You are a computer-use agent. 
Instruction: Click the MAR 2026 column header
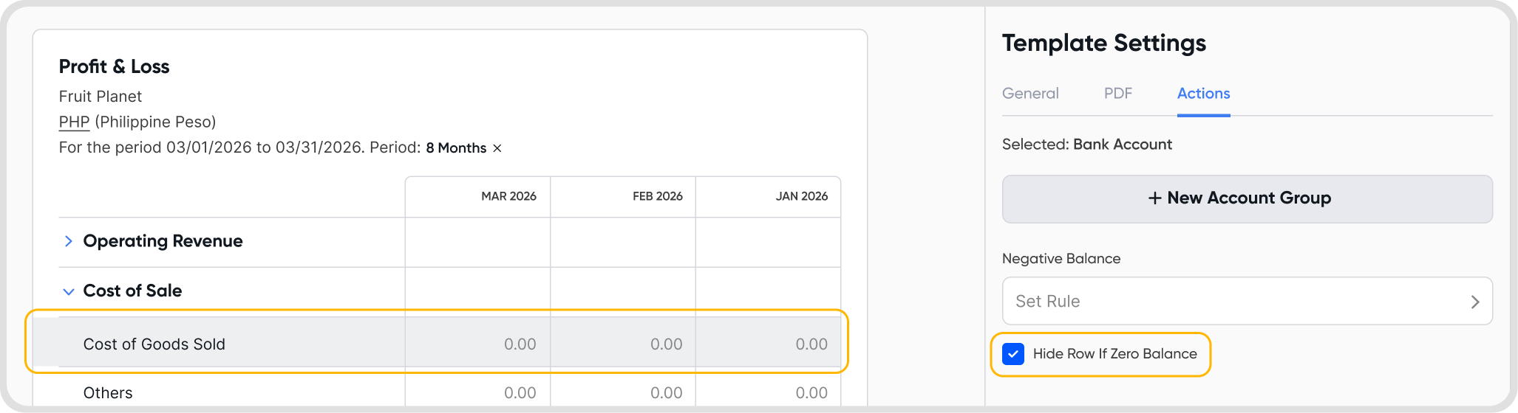coord(508,196)
